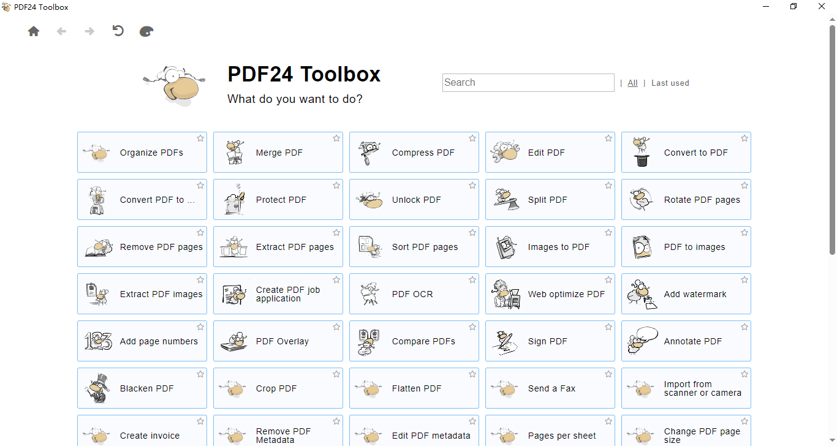Click the forward navigation arrow

89,31
